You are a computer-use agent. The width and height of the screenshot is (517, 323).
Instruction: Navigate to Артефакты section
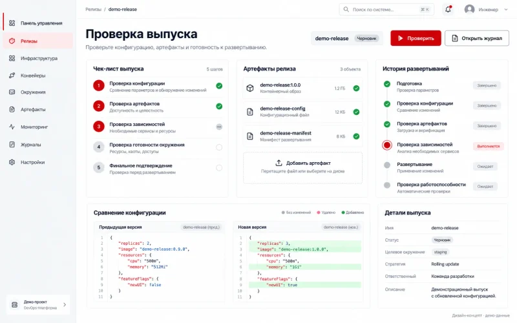(38, 109)
